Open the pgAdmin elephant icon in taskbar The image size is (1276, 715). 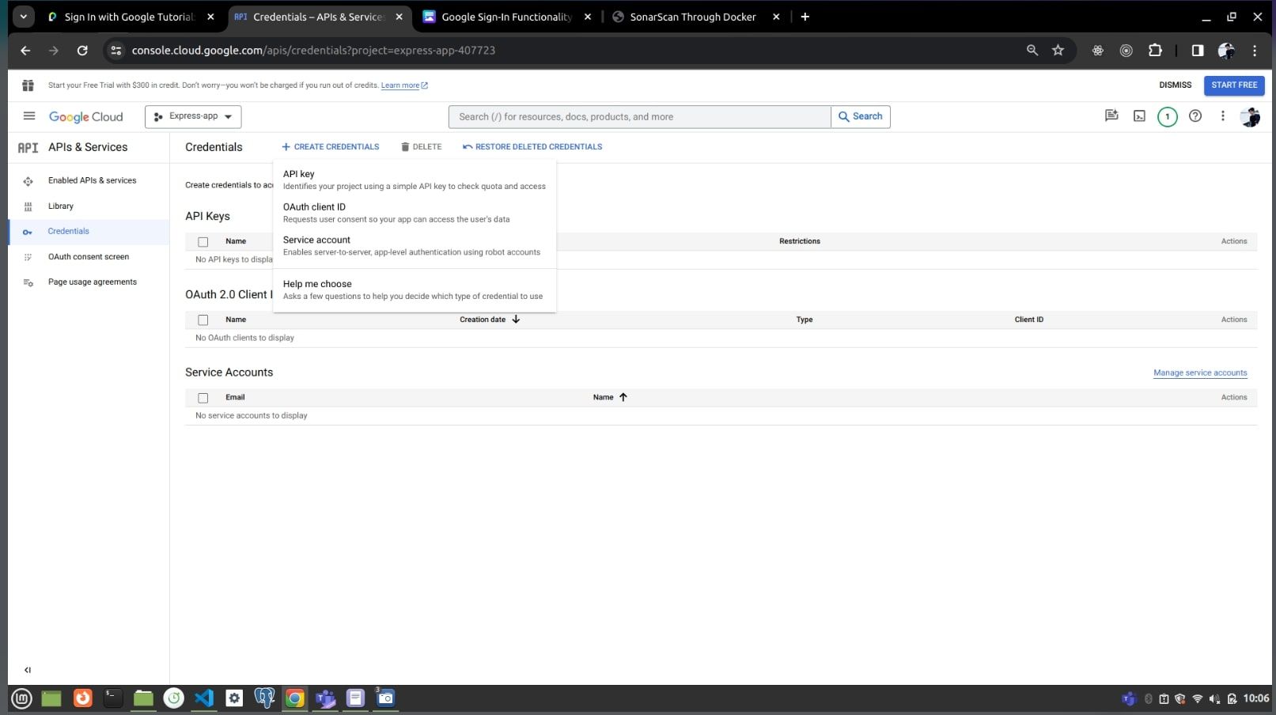[x=264, y=698]
